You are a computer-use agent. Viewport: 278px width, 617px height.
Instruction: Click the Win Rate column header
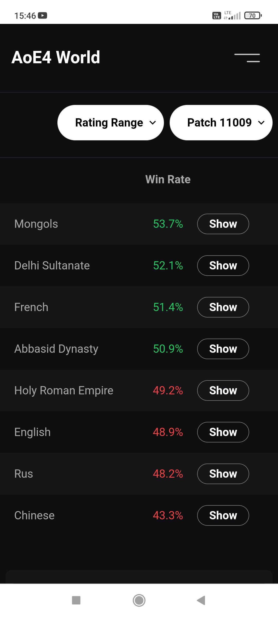pos(168,179)
